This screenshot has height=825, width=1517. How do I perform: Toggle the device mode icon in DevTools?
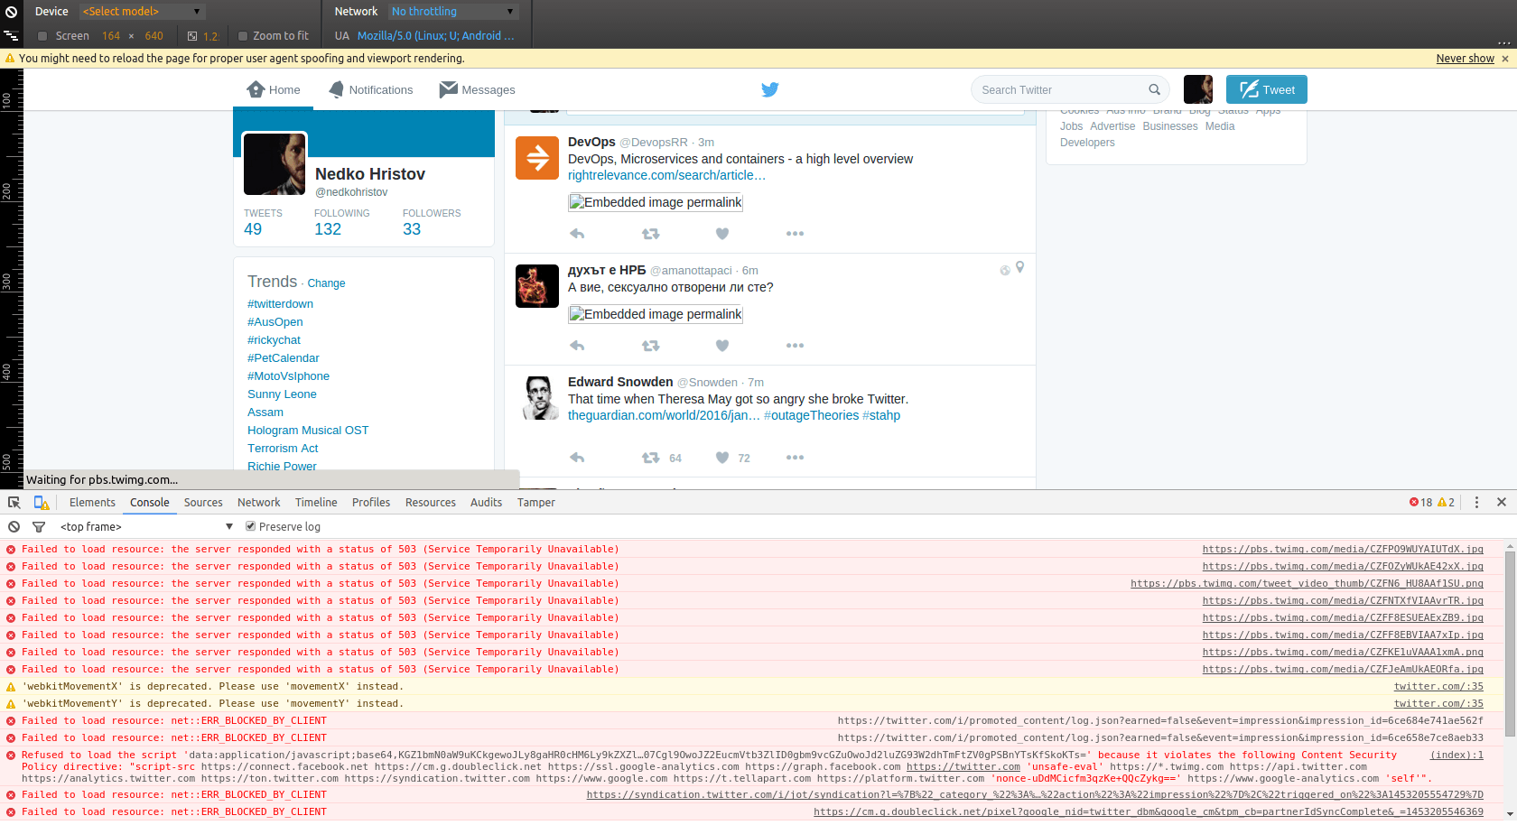point(42,503)
